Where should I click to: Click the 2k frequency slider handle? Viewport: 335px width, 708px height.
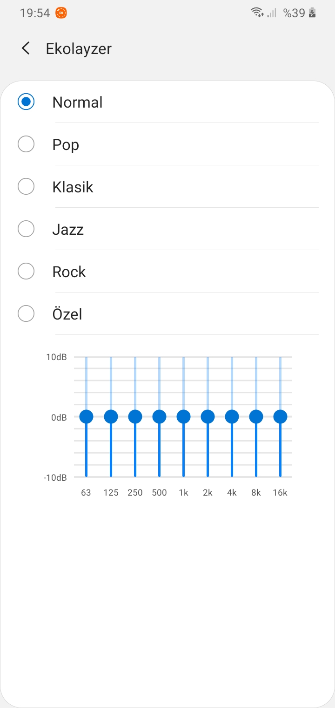coord(208,417)
